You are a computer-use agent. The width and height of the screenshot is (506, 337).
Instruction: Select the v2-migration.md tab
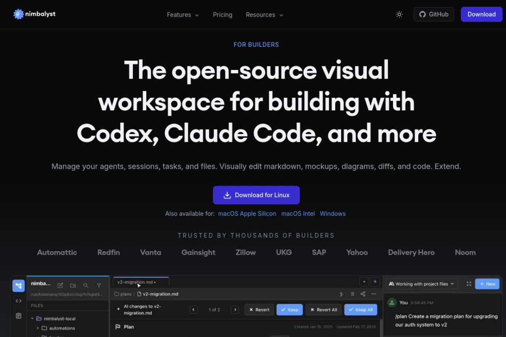point(141,282)
